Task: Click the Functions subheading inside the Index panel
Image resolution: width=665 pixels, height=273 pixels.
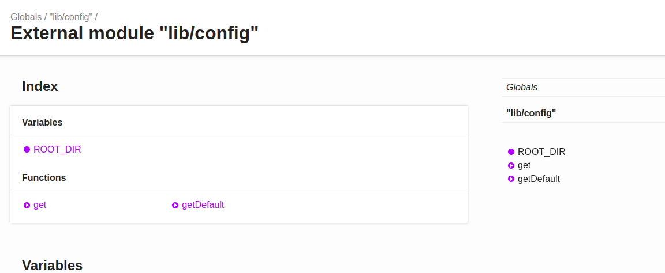Action: click(44, 178)
